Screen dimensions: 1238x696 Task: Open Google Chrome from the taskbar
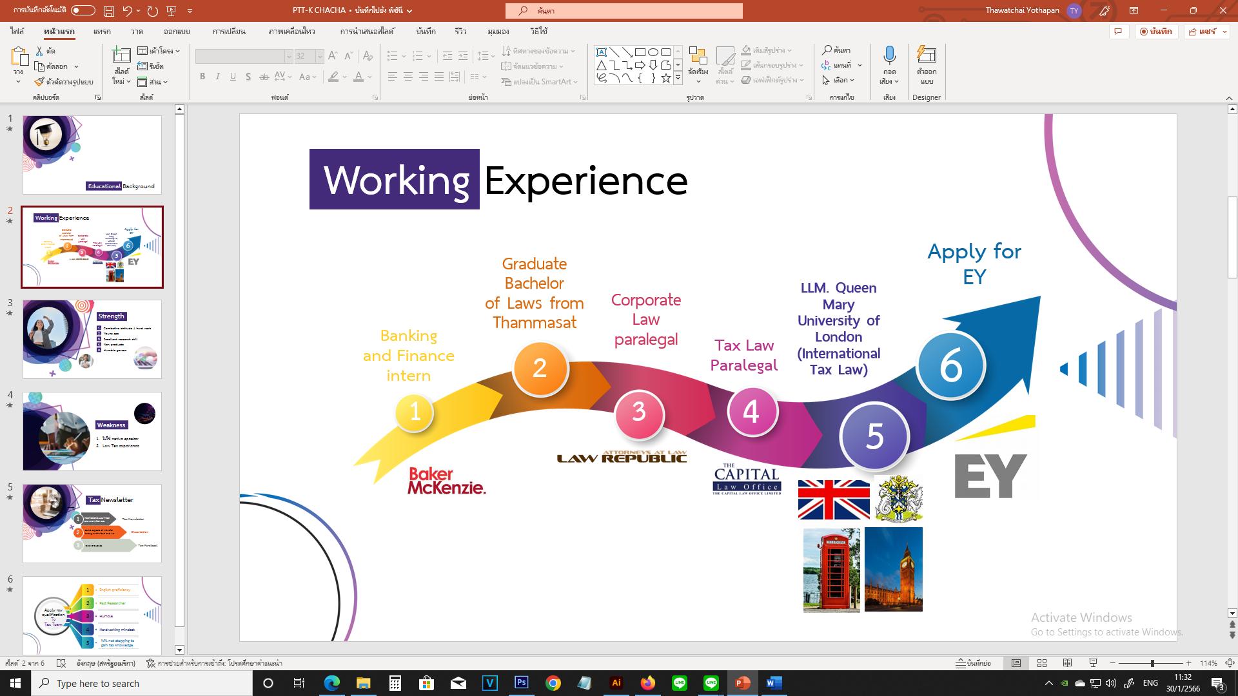553,683
